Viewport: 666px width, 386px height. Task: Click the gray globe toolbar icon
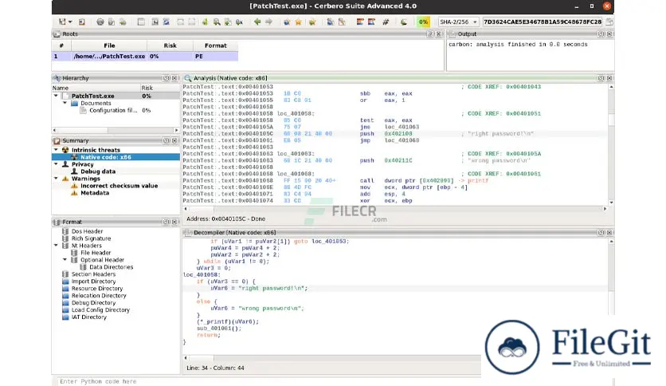point(100,22)
